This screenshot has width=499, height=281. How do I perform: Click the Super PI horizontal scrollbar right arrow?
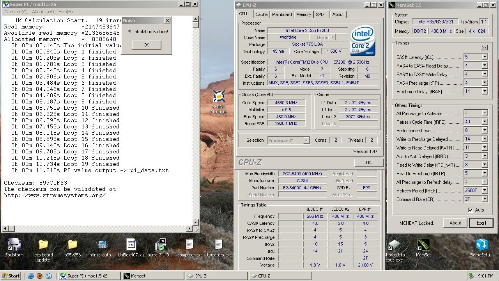tap(190, 229)
